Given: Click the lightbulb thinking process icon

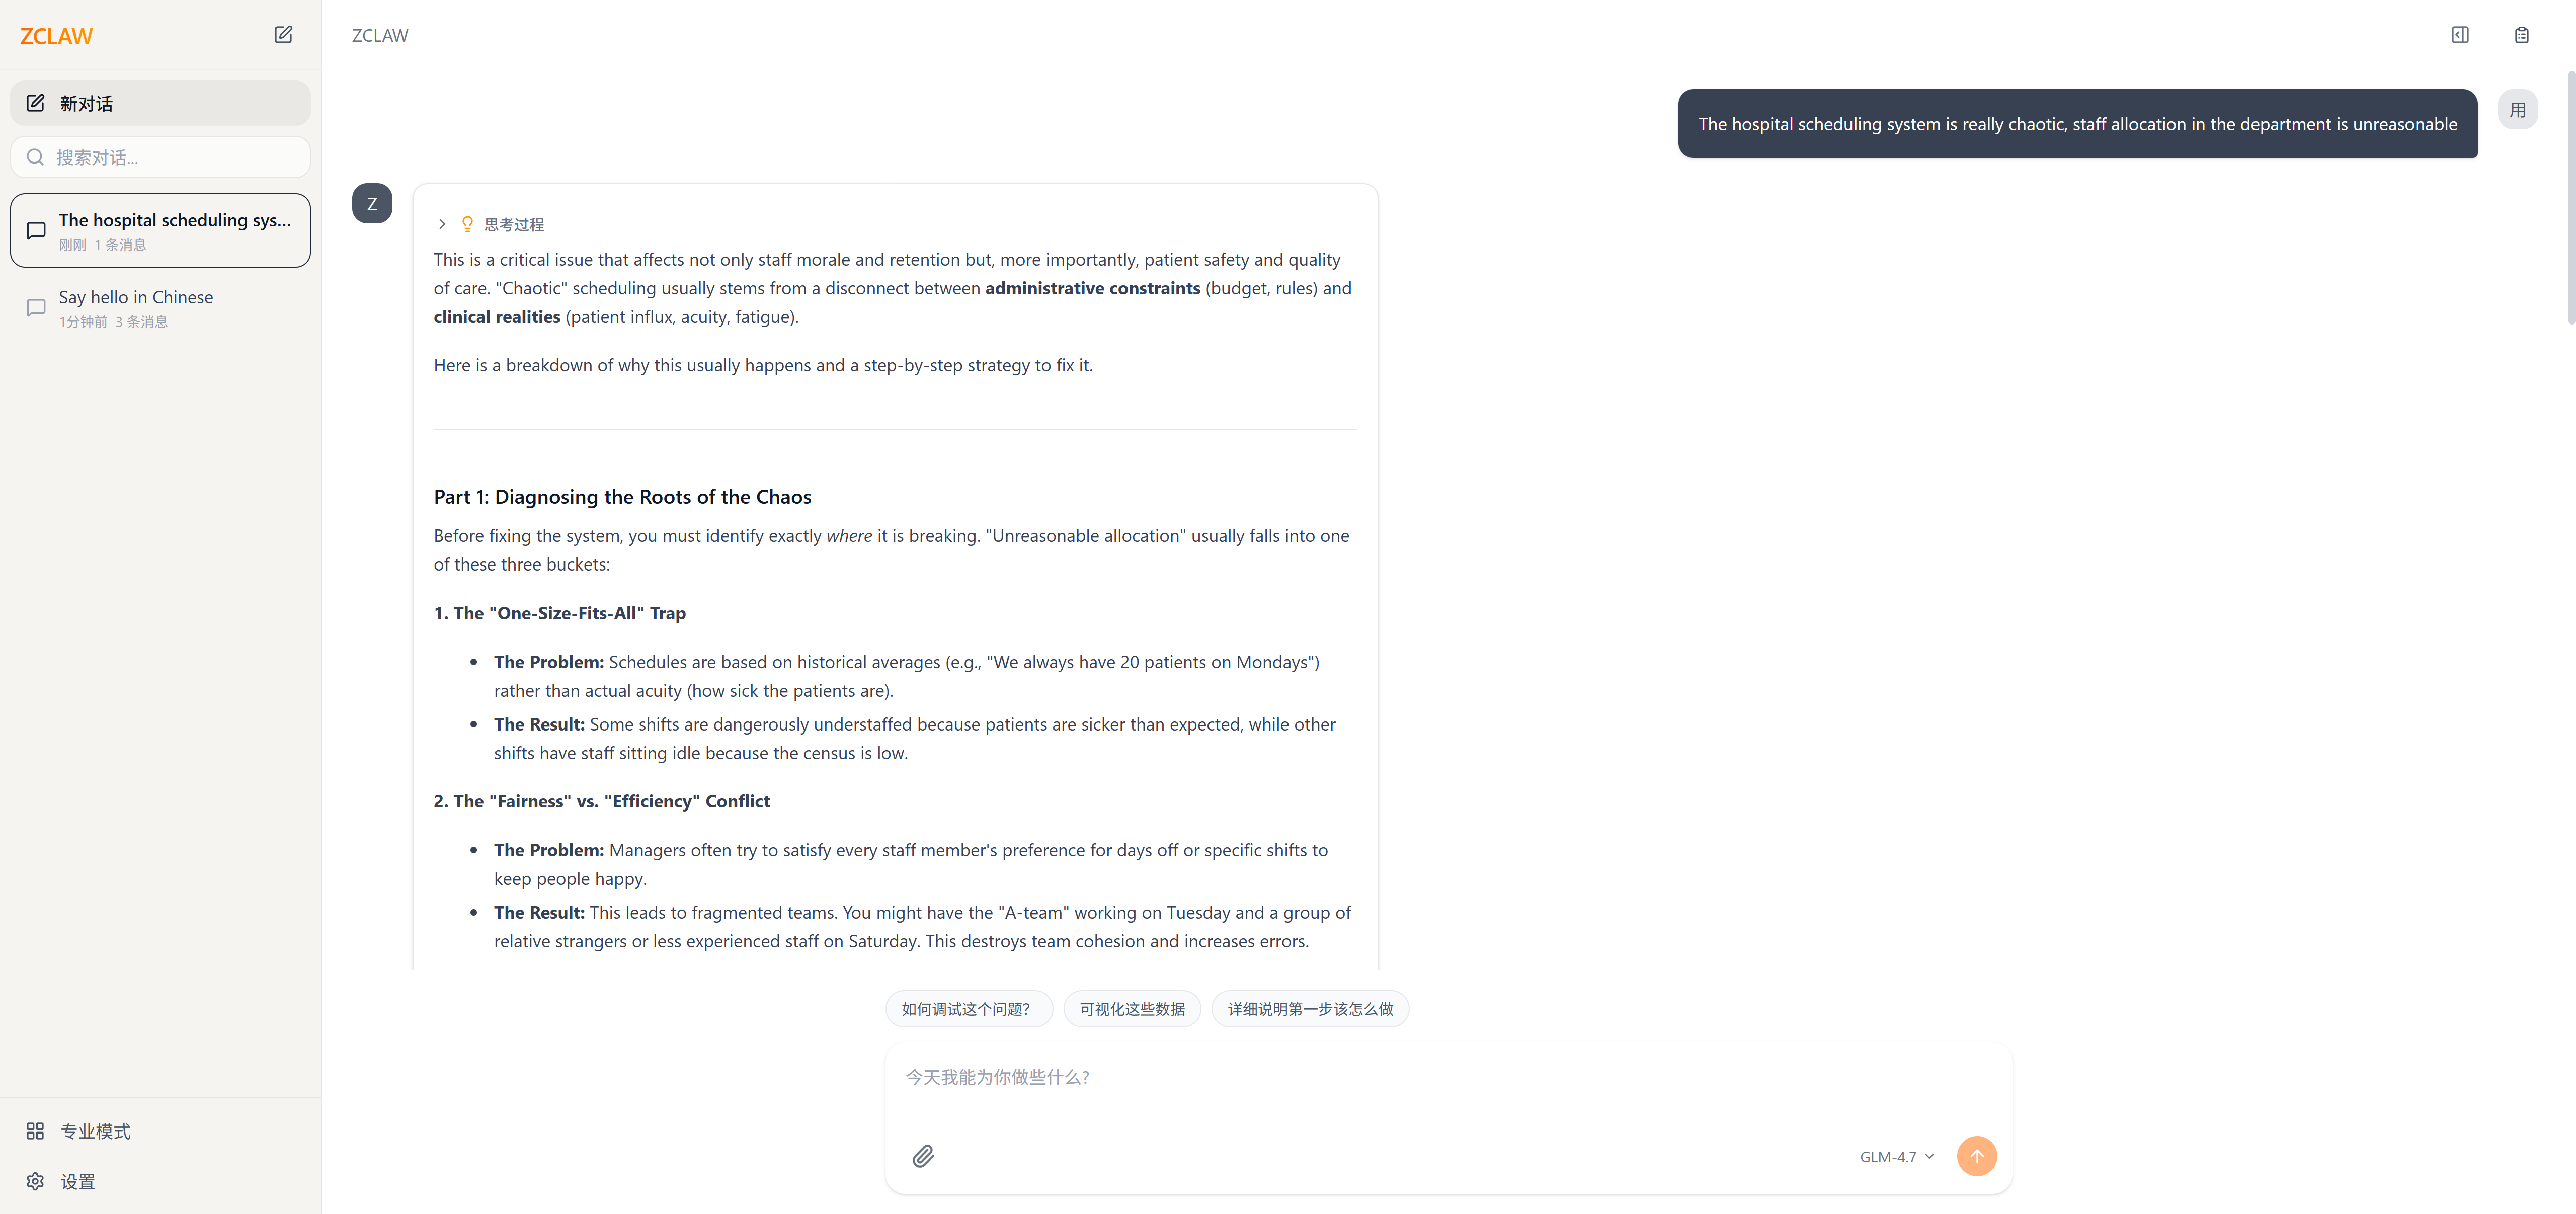Looking at the screenshot, I should coord(467,224).
